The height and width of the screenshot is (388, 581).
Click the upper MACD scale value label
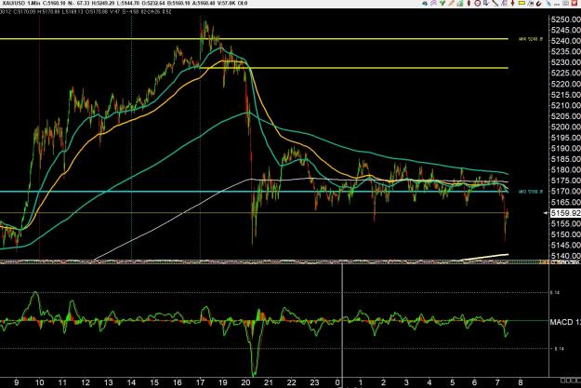click(x=557, y=293)
